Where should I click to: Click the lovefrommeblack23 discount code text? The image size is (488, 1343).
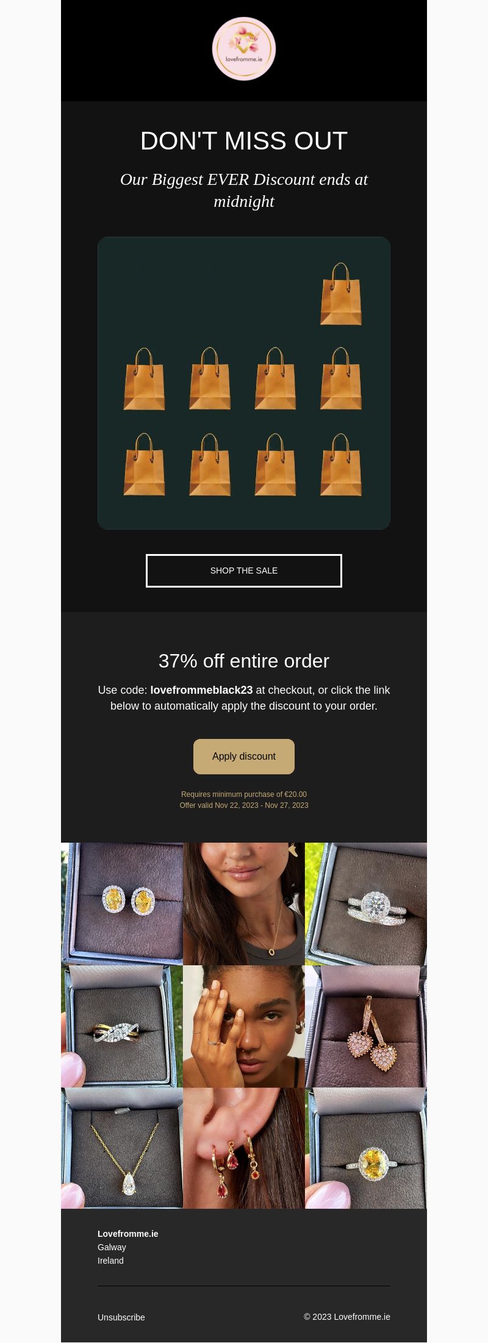point(201,690)
